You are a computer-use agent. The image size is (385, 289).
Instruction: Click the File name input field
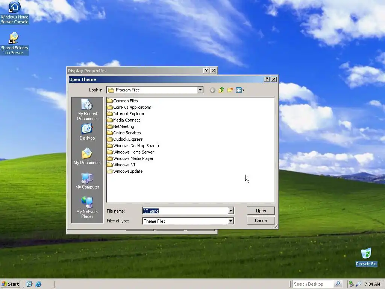point(185,211)
